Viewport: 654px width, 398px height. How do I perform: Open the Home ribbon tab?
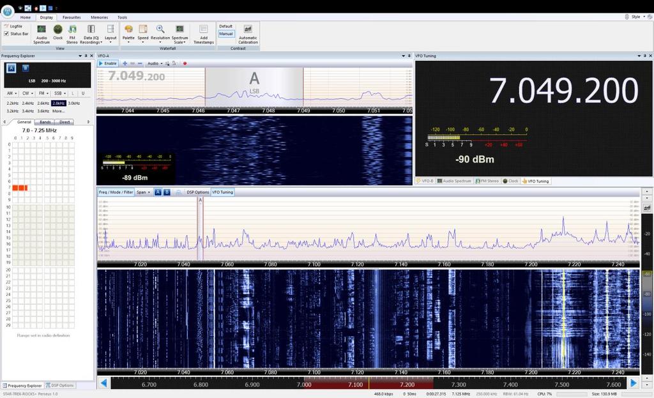[26, 17]
